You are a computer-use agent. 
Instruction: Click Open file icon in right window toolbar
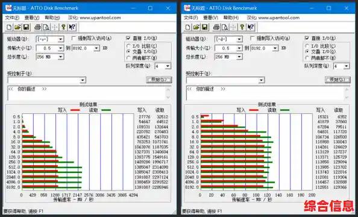pos(196,27)
